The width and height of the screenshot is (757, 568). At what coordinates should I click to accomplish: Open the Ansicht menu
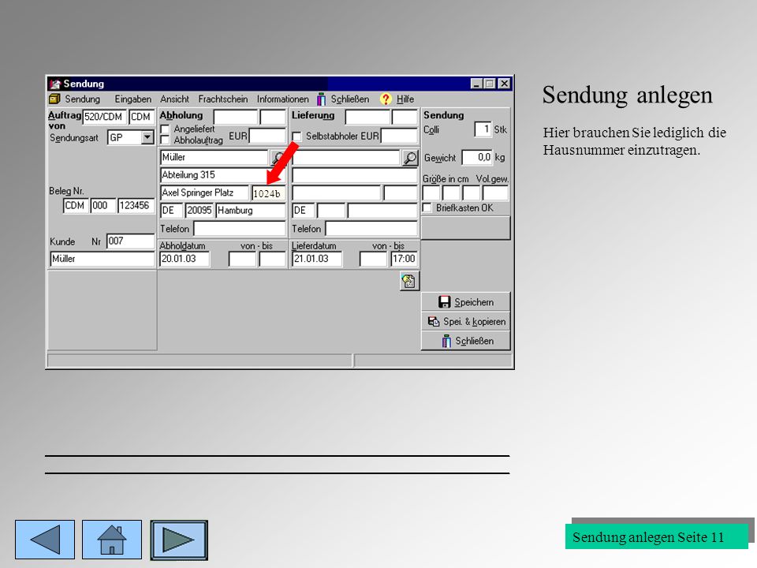pos(175,99)
